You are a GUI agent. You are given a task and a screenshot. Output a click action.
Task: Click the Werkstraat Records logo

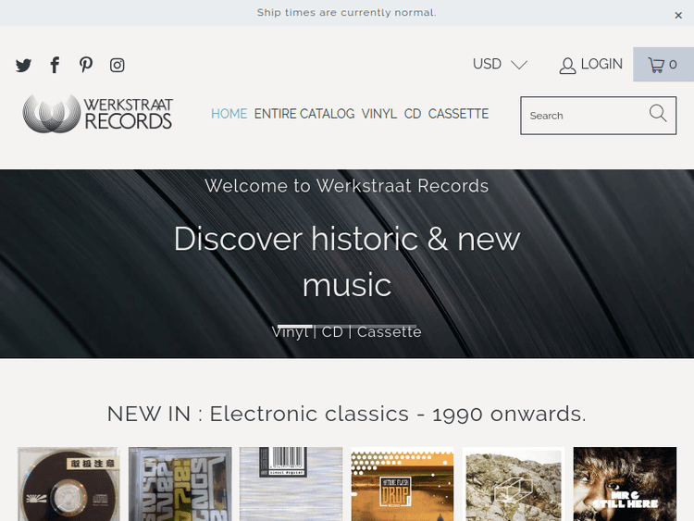coord(97,114)
